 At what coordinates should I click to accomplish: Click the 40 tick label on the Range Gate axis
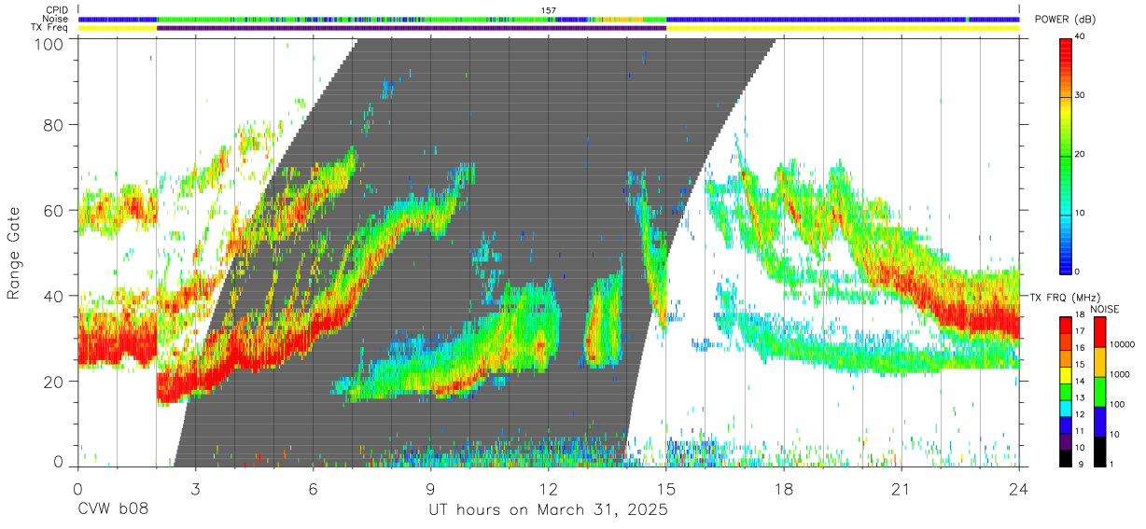click(55, 296)
